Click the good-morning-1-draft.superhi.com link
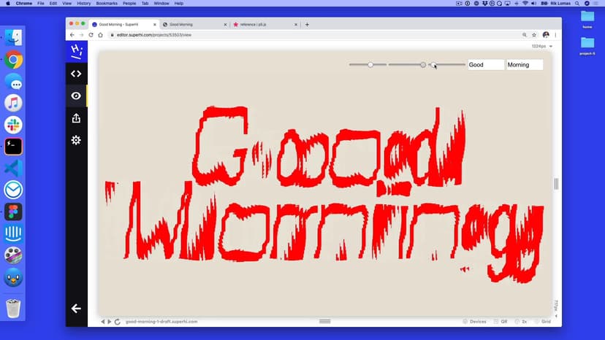The width and height of the screenshot is (605, 340). (161, 322)
